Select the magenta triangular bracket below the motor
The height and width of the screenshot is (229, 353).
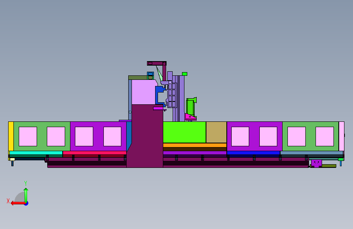190,117
